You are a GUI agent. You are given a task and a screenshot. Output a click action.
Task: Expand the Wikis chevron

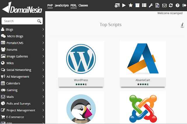point(43,63)
